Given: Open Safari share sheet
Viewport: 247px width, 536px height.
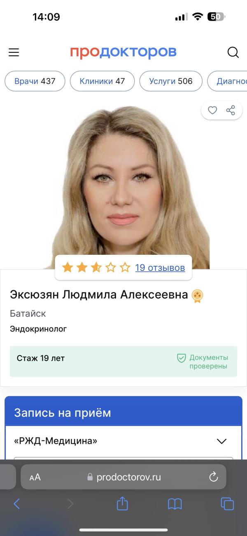Looking at the screenshot, I should click(x=122, y=503).
